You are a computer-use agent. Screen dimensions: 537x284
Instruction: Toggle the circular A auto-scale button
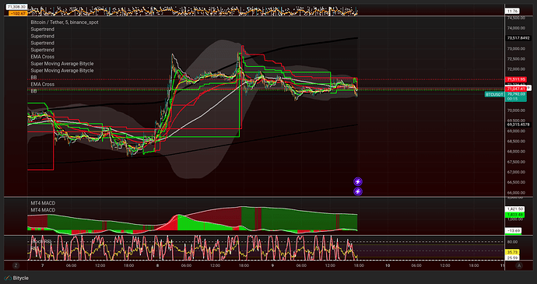point(519,265)
